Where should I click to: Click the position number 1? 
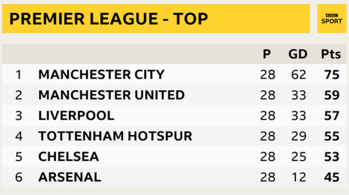pyautogui.click(x=19, y=75)
